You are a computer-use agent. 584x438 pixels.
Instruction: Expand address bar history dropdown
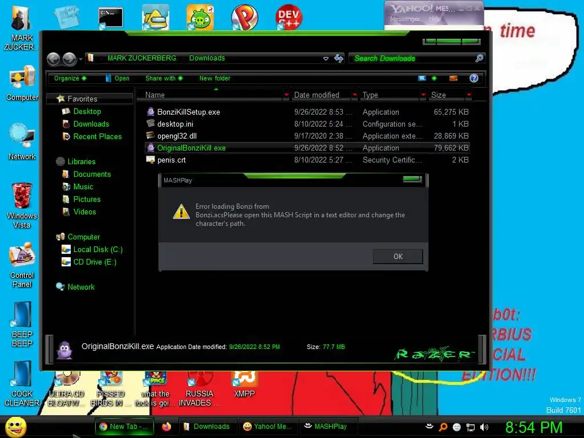[x=326, y=59]
